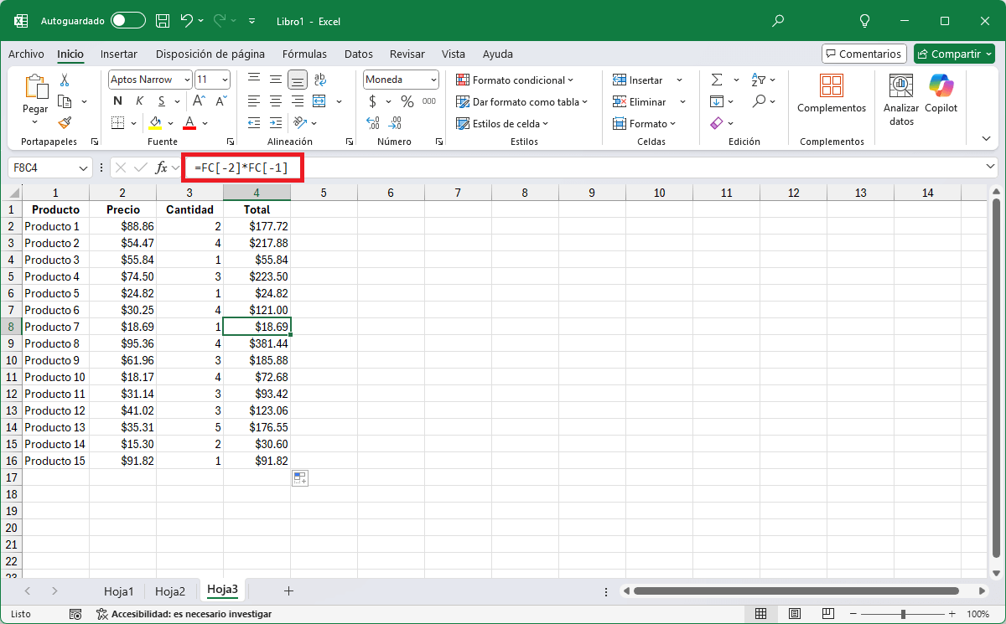Center text horizontally

[x=276, y=101]
